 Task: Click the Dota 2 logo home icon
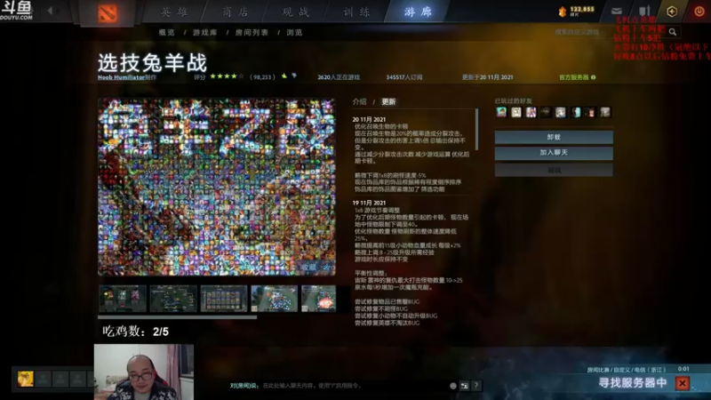[108, 13]
